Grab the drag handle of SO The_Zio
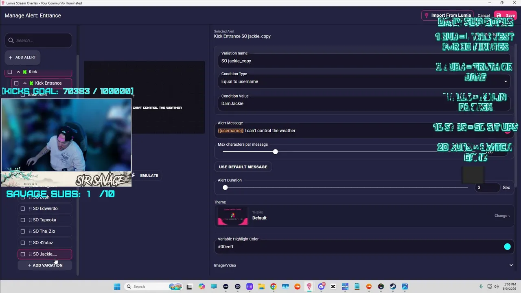 point(30,231)
